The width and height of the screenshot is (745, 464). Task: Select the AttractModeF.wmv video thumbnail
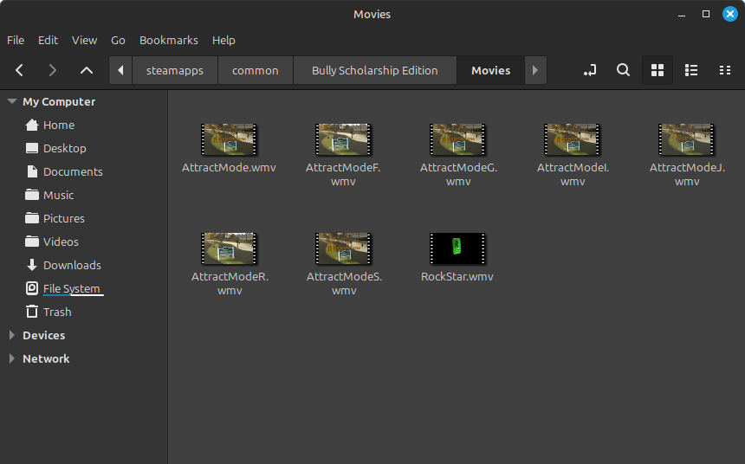coord(343,139)
